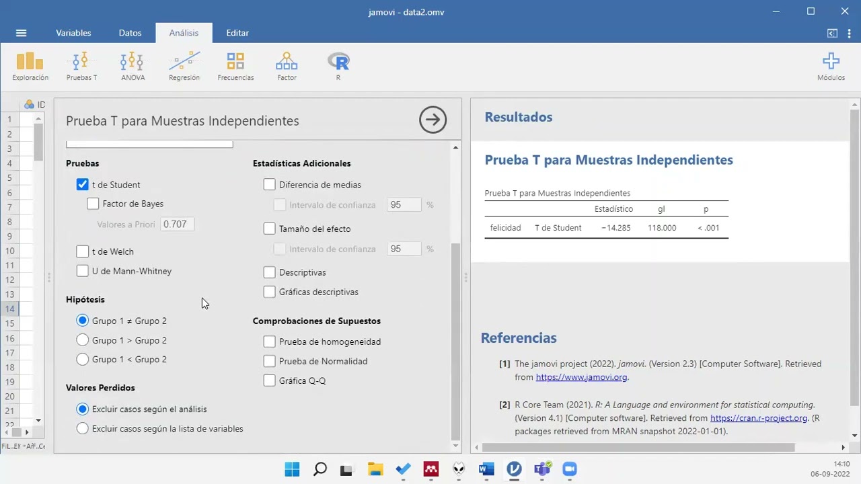Enable the Gráfica Q-Q checkbox

coord(270,380)
